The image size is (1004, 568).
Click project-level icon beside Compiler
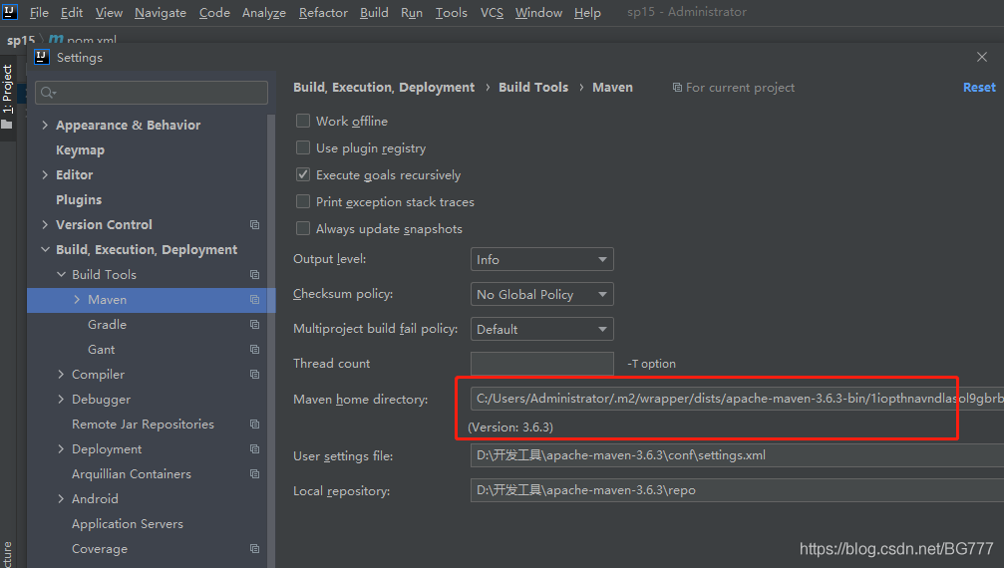pos(255,375)
